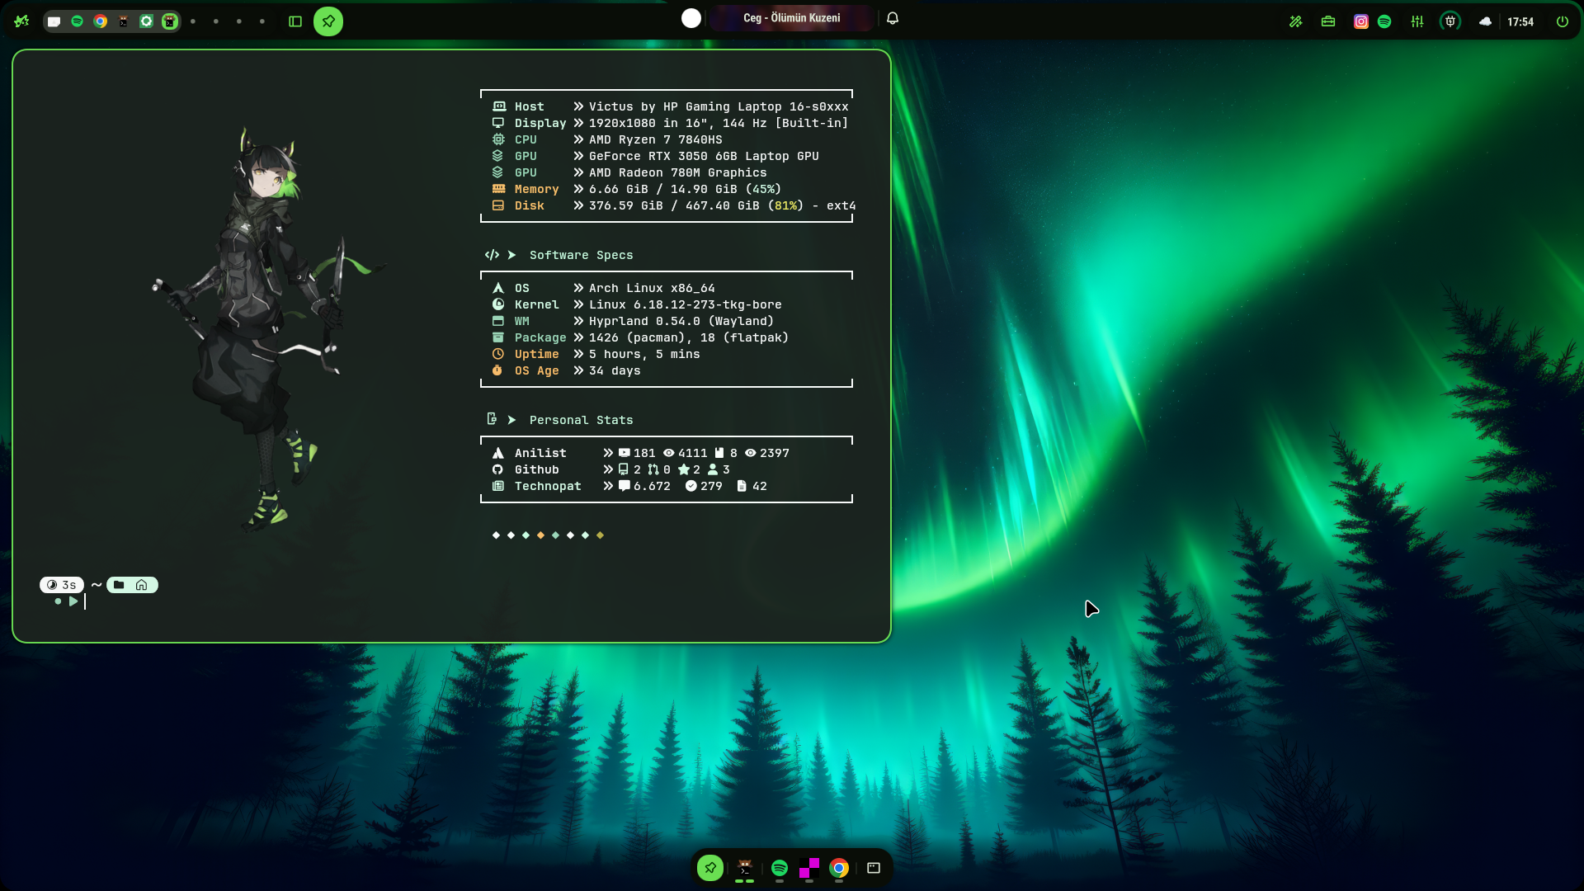Open Instagram tray icon in top bar
Image resolution: width=1584 pixels, height=891 pixels.
pos(1361,21)
